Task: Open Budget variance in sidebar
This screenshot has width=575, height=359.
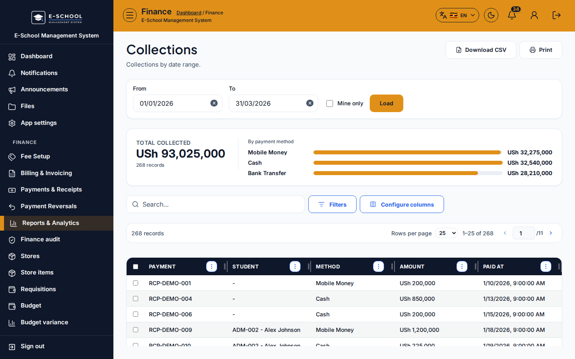Action: point(57,322)
